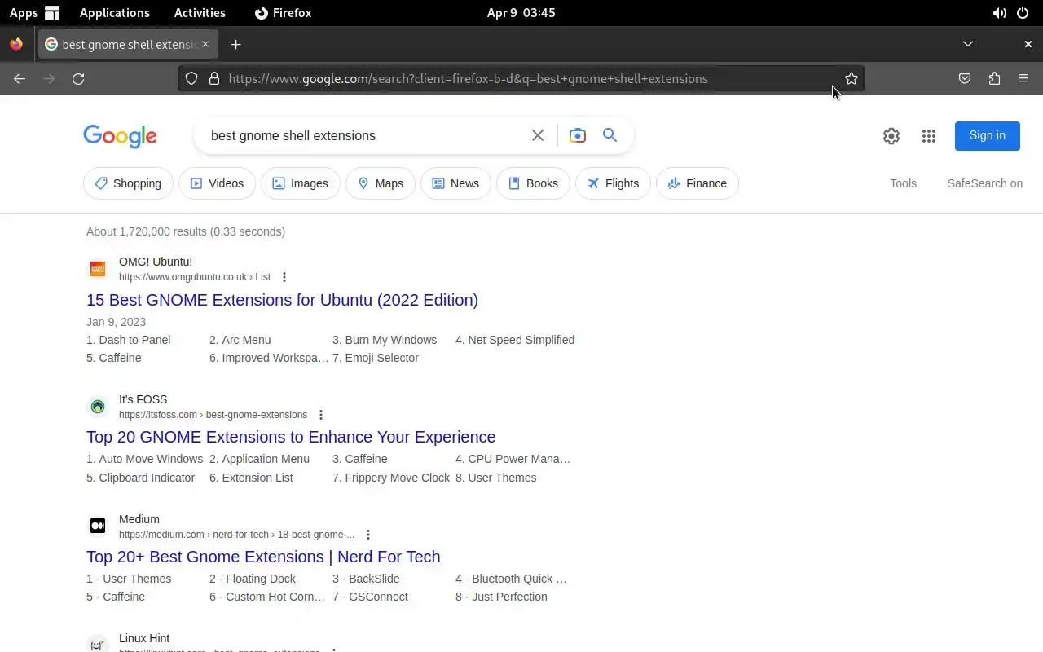Filter results by Flights

click(x=613, y=183)
